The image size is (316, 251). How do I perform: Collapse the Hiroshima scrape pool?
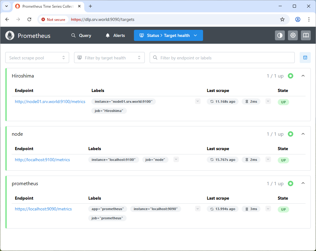(303, 76)
